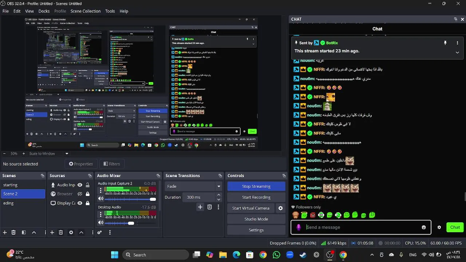This screenshot has height=262, width=466.
Task: Remove scene transition with trash icon
Action: (x=209, y=207)
